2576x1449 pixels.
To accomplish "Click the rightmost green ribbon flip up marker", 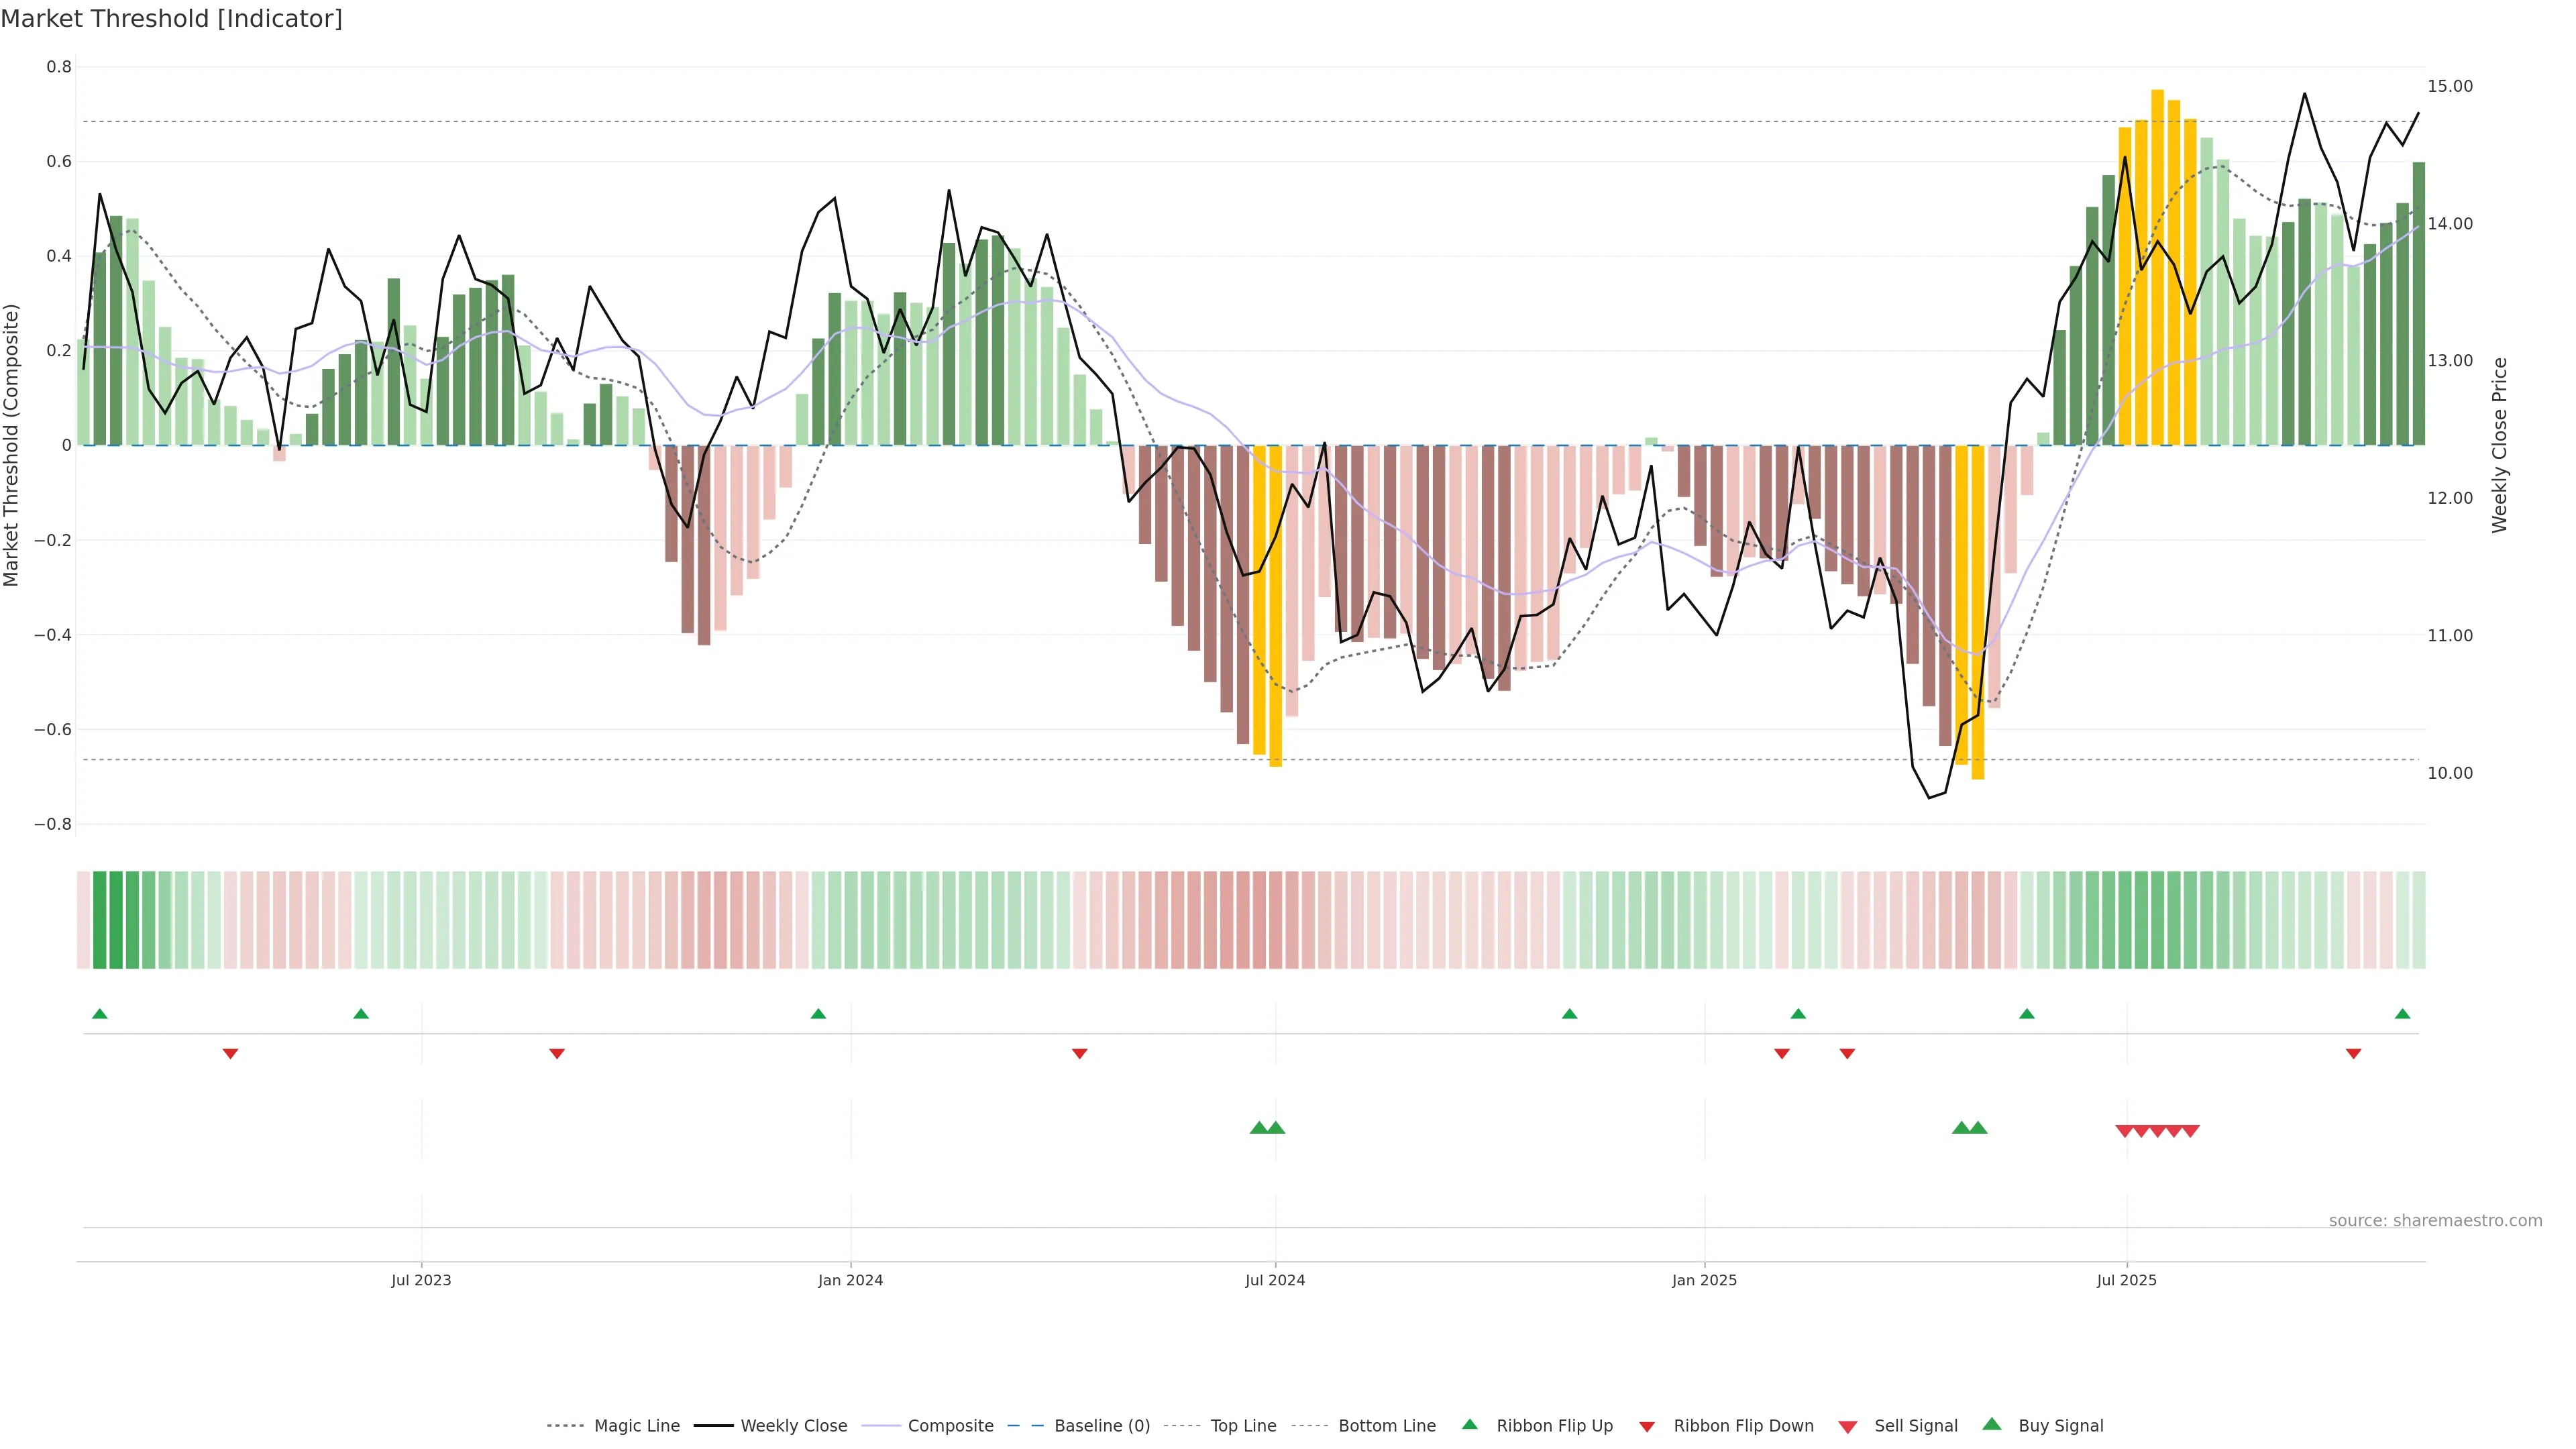I will pyautogui.click(x=2402, y=1014).
